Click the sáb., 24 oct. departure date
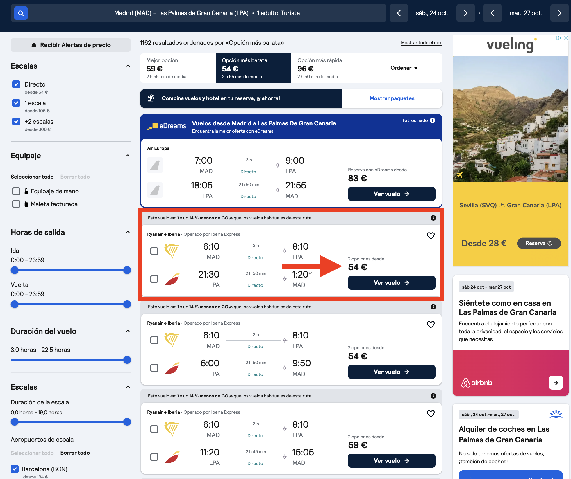Viewport: 571px width, 479px height. pyautogui.click(x=432, y=13)
